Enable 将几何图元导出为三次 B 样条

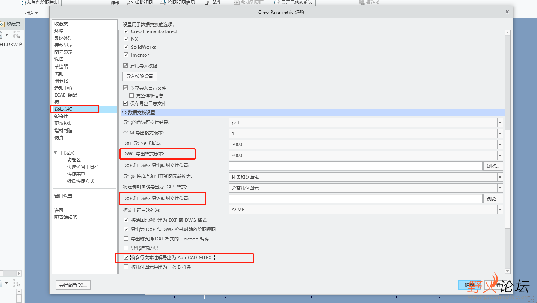point(126,267)
